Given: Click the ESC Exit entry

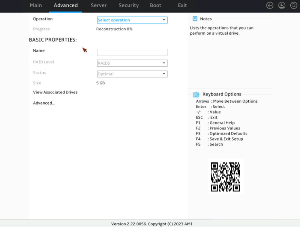Looking at the screenshot, I should coord(206,117).
